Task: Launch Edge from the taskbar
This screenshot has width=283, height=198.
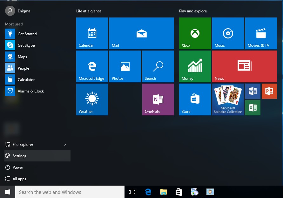Action: (148, 192)
